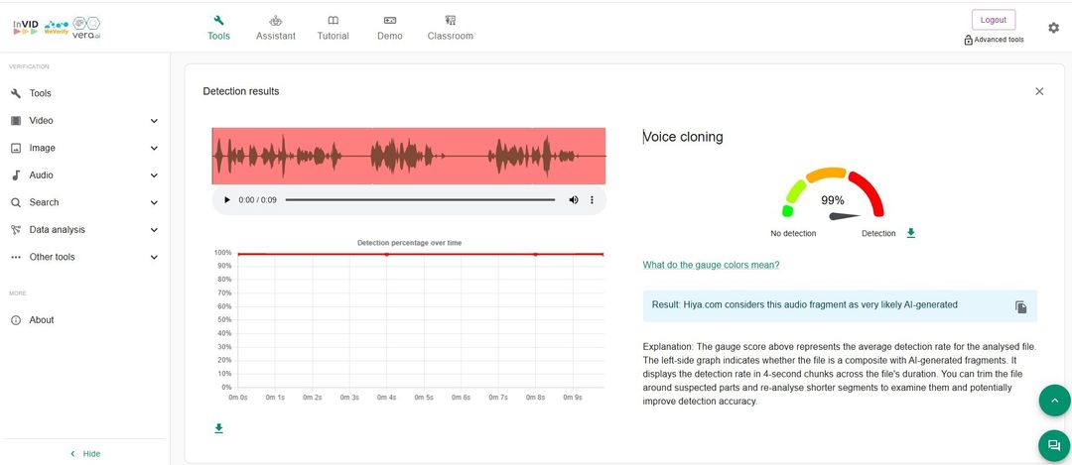The height and width of the screenshot is (465, 1072).
Task: Click the audio waveform display
Action: coord(408,156)
